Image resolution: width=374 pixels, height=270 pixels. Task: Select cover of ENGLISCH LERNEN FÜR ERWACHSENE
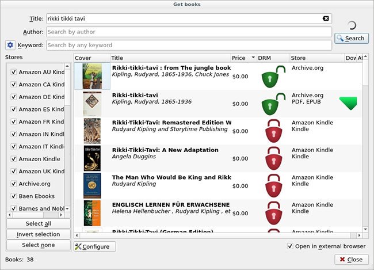click(x=92, y=213)
